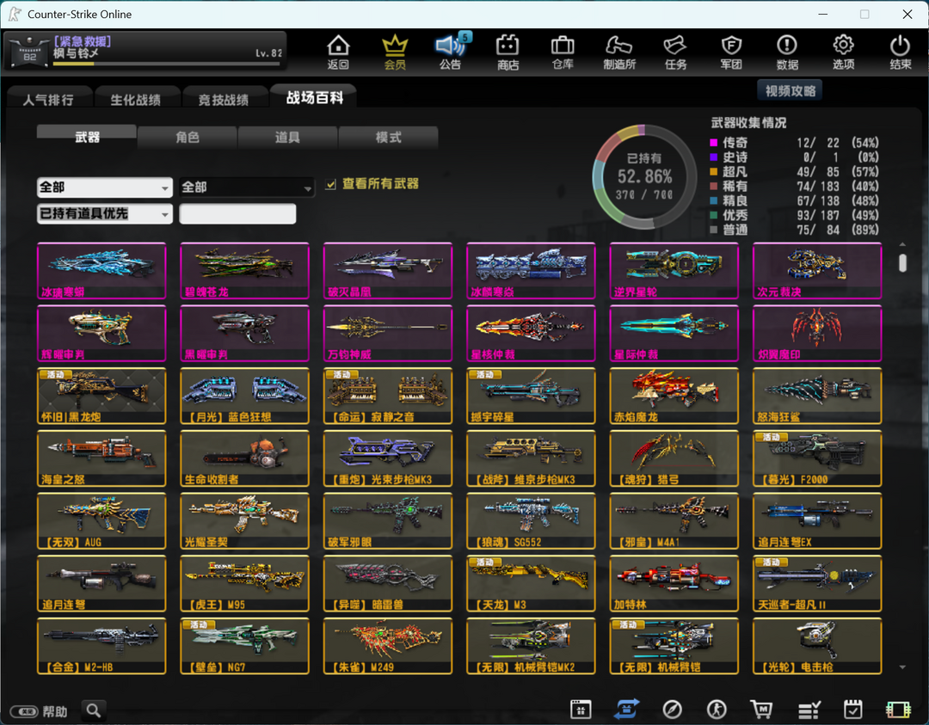This screenshot has width=929, height=725.
Task: Select the 【虎王】M95 weapon card
Action: 244,583
